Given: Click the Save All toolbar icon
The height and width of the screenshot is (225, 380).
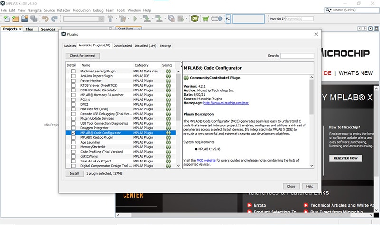Looking at the screenshot, I should (34, 18).
